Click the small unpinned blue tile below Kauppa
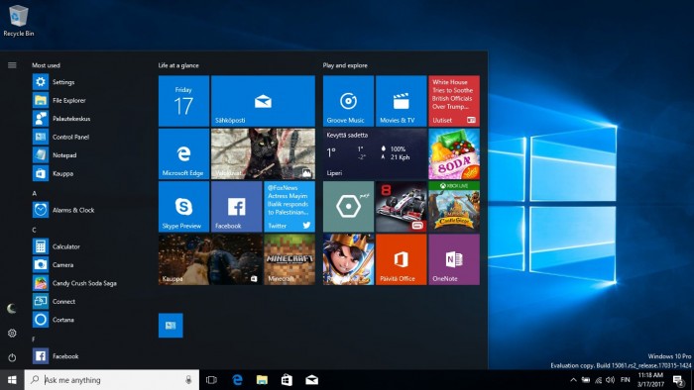The width and height of the screenshot is (694, 390). 171,326
